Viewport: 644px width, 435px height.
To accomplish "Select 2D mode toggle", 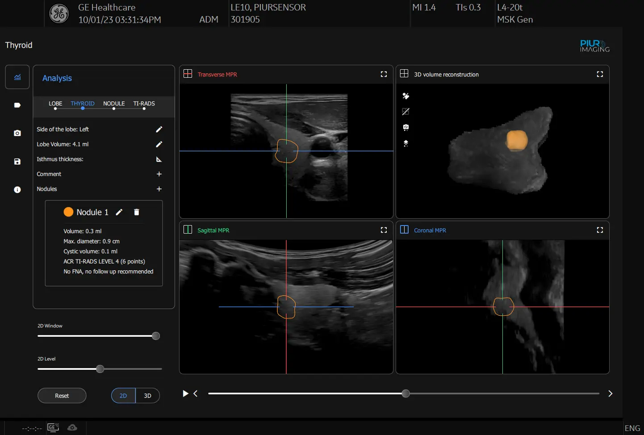I will [x=123, y=396].
